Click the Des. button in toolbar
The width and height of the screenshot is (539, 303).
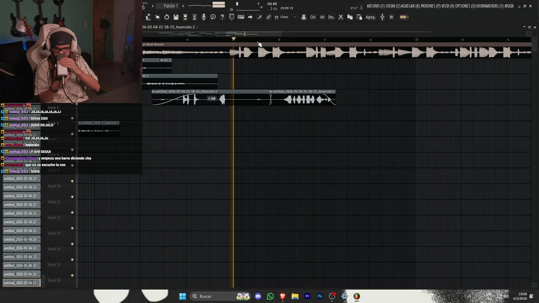(331, 17)
